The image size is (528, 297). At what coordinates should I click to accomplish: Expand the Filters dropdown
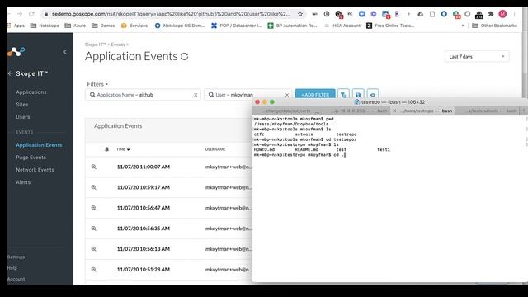click(97, 84)
